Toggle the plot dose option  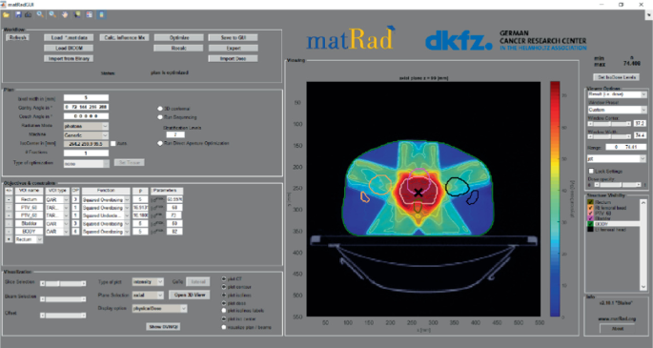pos(224,303)
